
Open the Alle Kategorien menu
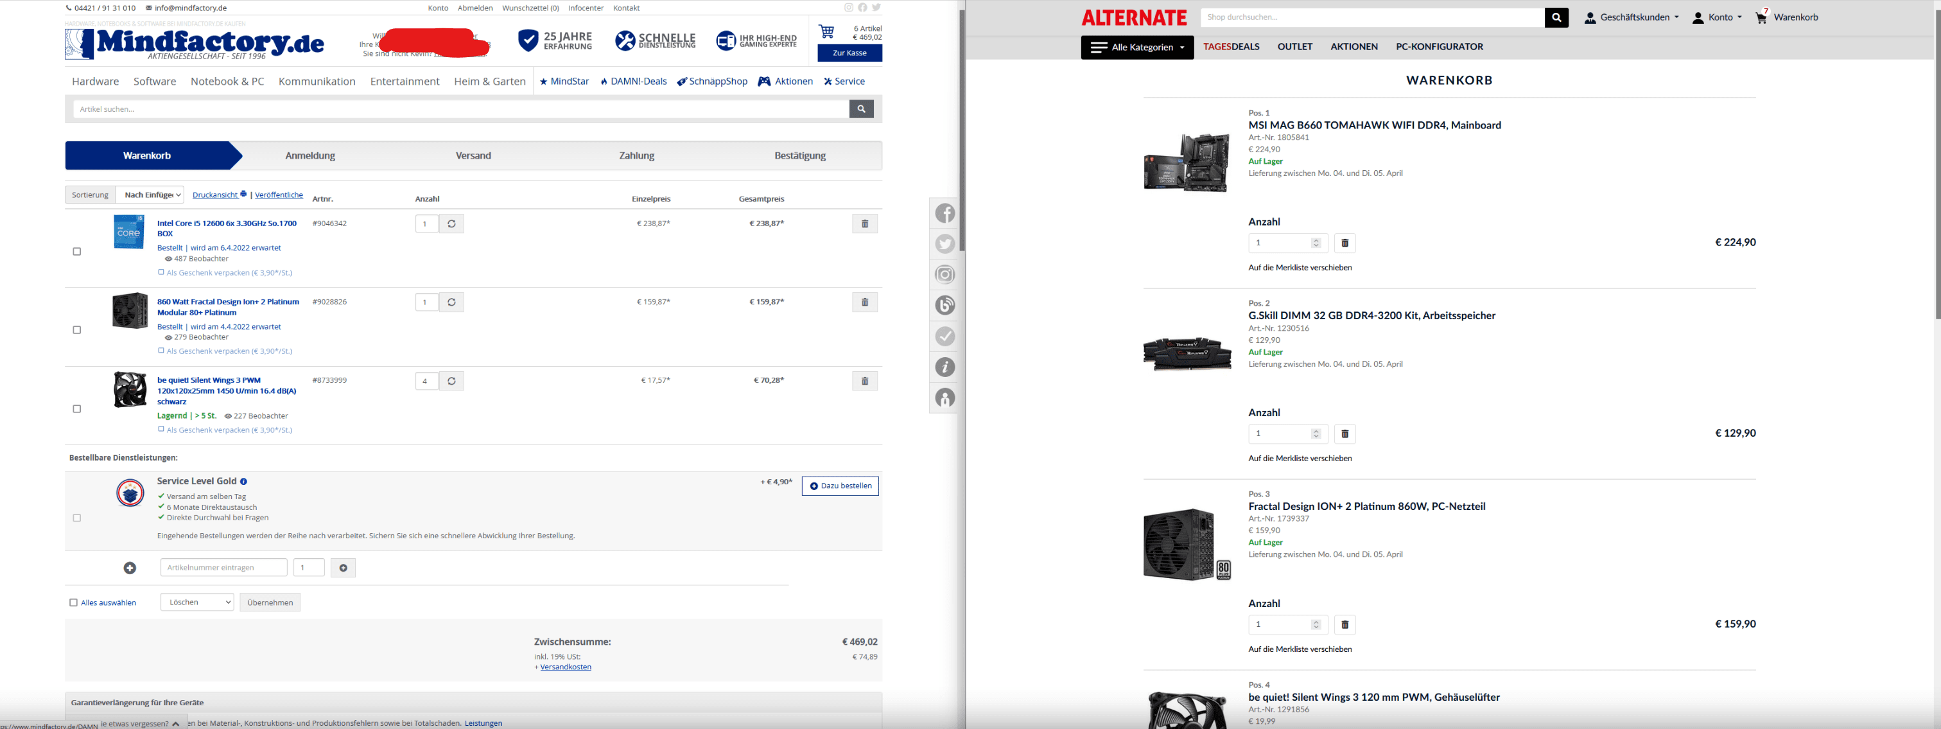click(x=1136, y=48)
